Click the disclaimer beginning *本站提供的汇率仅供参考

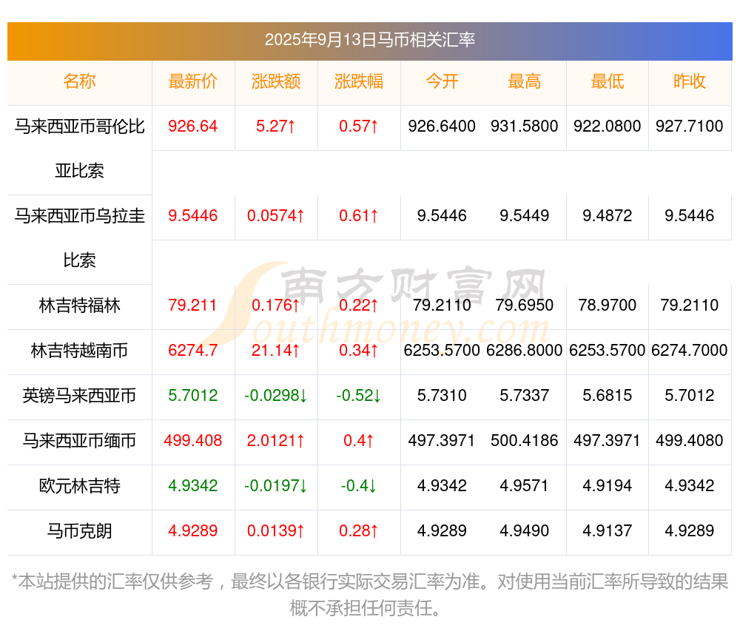[x=369, y=595]
